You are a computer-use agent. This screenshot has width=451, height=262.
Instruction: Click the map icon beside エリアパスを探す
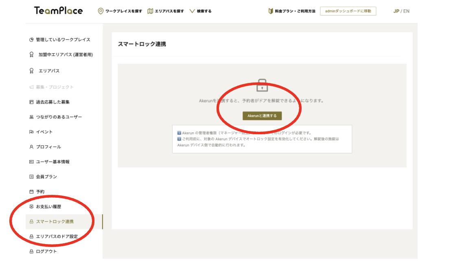pos(150,11)
